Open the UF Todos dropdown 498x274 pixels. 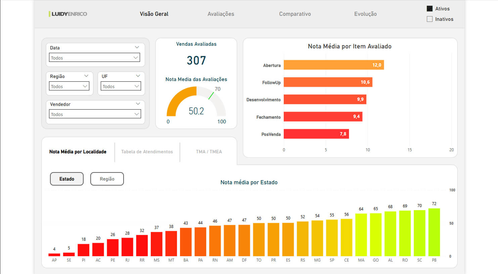tap(121, 86)
